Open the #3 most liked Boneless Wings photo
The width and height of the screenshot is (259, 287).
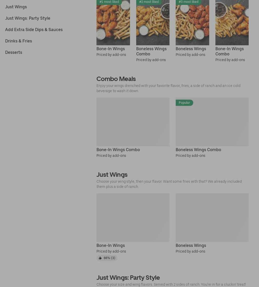[x=192, y=23]
